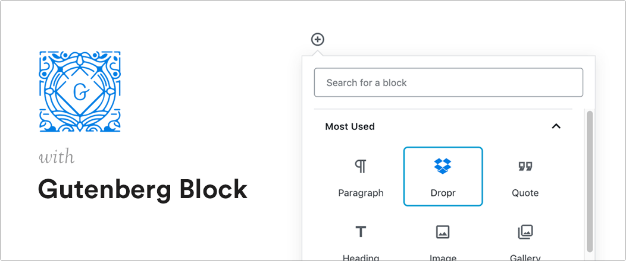Click the Heading block label
Image resolution: width=626 pixels, height=261 pixels.
(361, 257)
